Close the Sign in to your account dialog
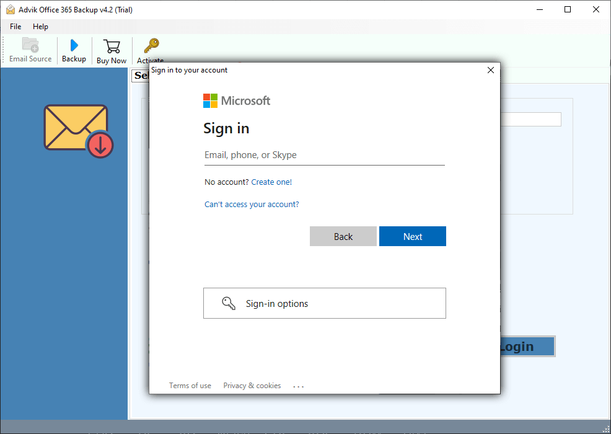 pos(491,70)
